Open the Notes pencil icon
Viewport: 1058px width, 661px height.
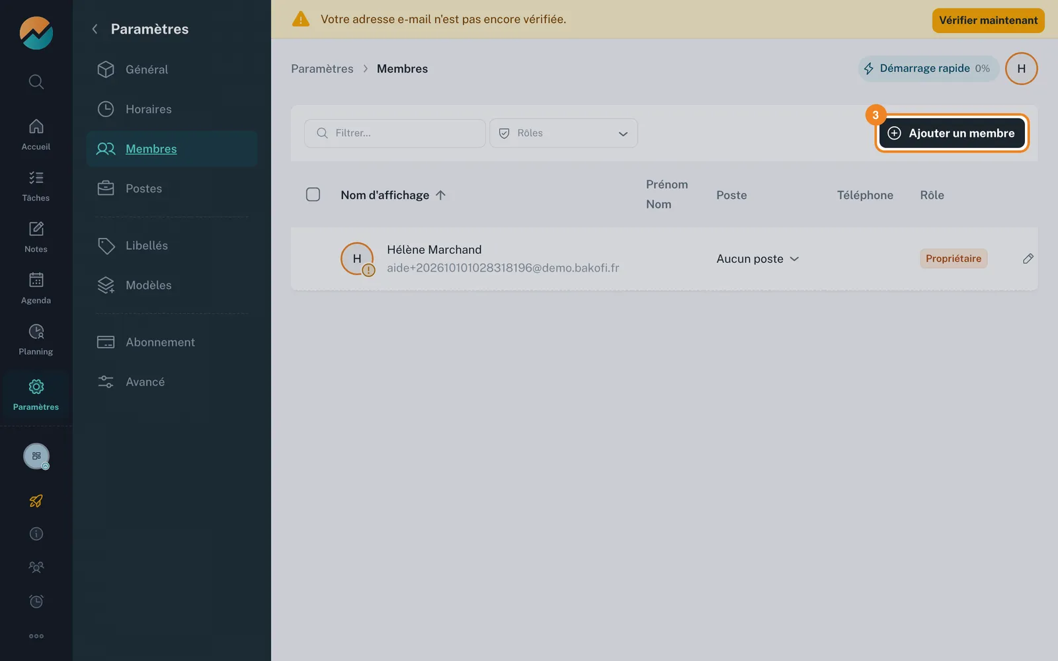[36, 229]
